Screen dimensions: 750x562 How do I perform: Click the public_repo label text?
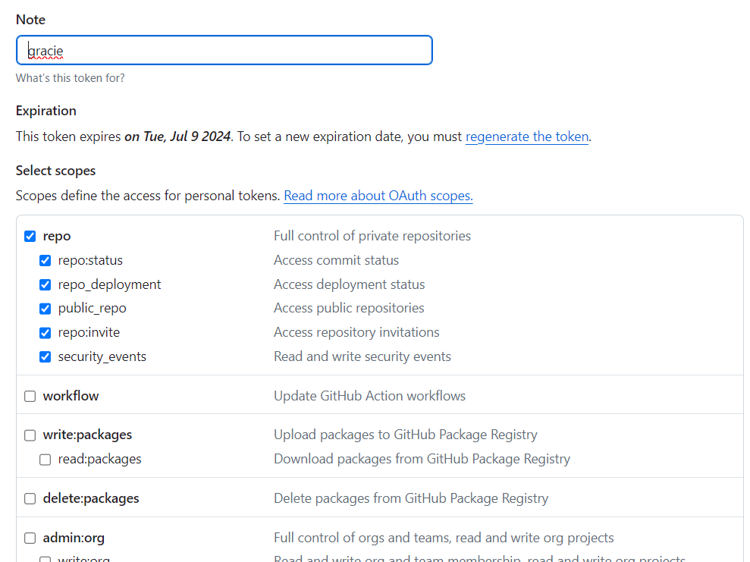coord(93,308)
